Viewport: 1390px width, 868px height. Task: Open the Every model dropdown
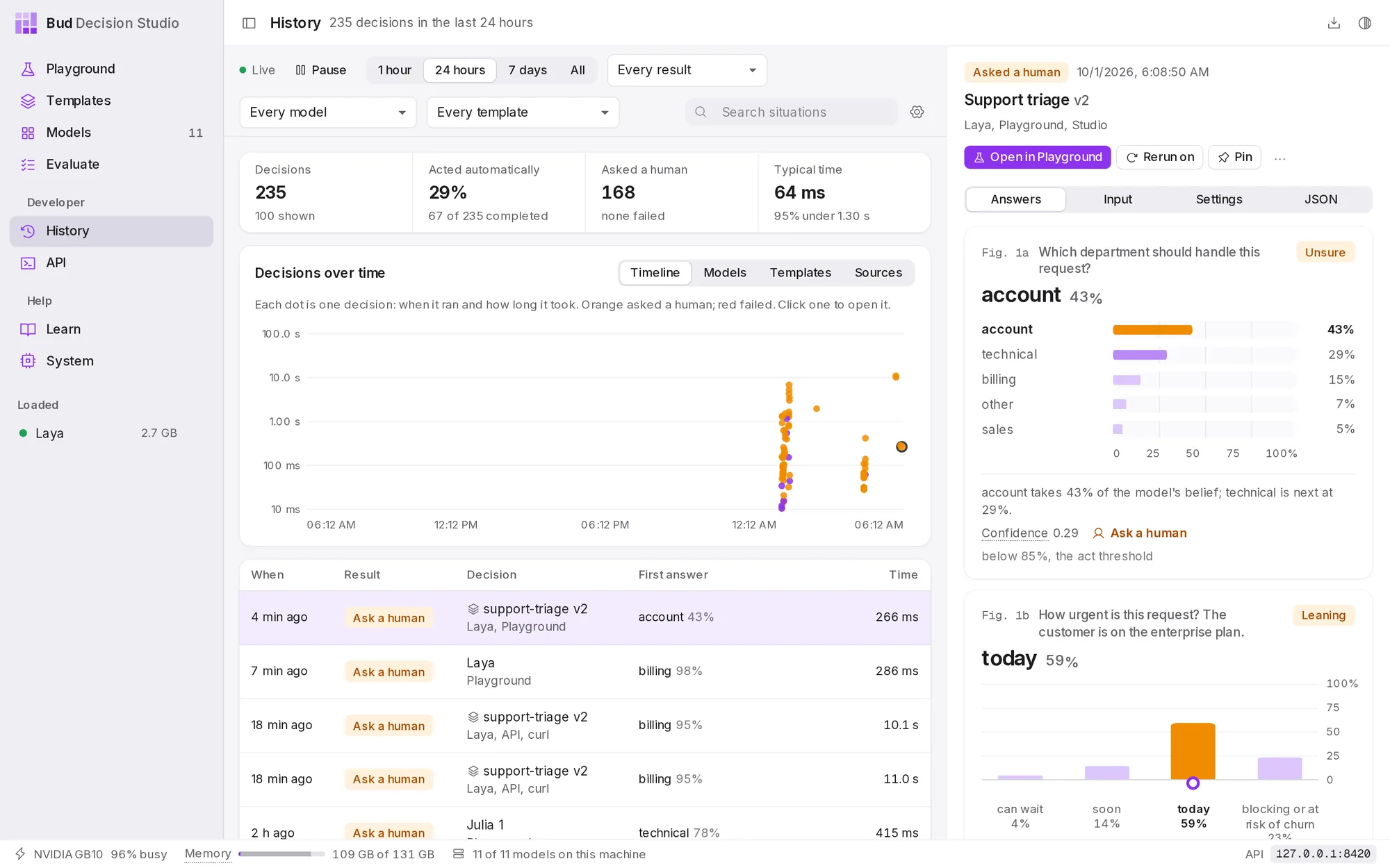(x=328, y=112)
